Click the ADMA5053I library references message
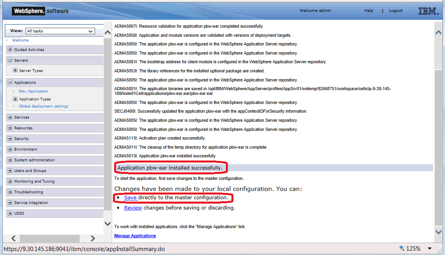Viewport: 445px width, 255px height. pyautogui.click(x=189, y=71)
